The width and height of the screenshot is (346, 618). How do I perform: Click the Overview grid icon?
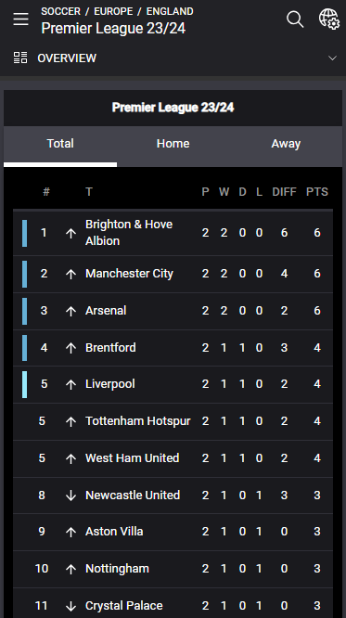click(20, 58)
